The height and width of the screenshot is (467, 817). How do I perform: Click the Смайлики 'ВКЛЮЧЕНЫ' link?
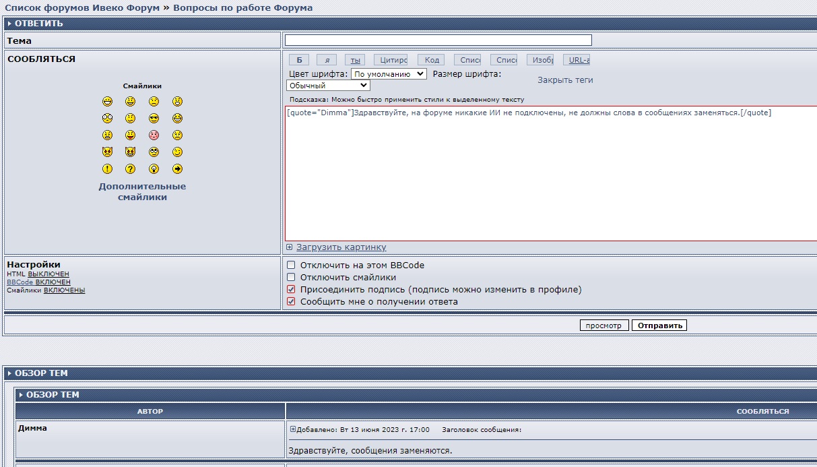[x=65, y=290]
